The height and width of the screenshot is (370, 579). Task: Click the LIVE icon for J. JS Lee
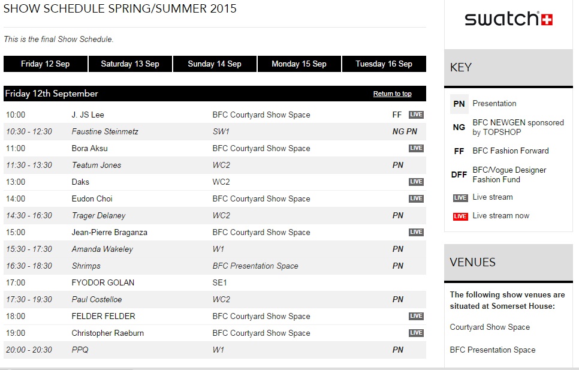(416, 115)
